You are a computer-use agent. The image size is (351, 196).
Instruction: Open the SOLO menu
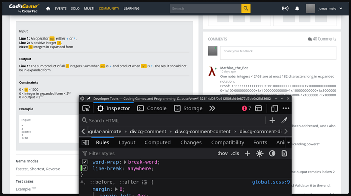pos(75,8)
